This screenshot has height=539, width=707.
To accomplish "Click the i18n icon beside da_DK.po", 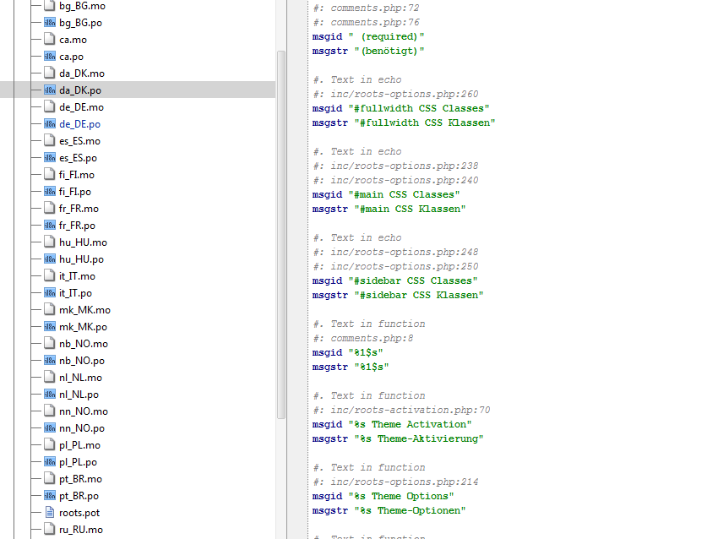I will 49,90.
